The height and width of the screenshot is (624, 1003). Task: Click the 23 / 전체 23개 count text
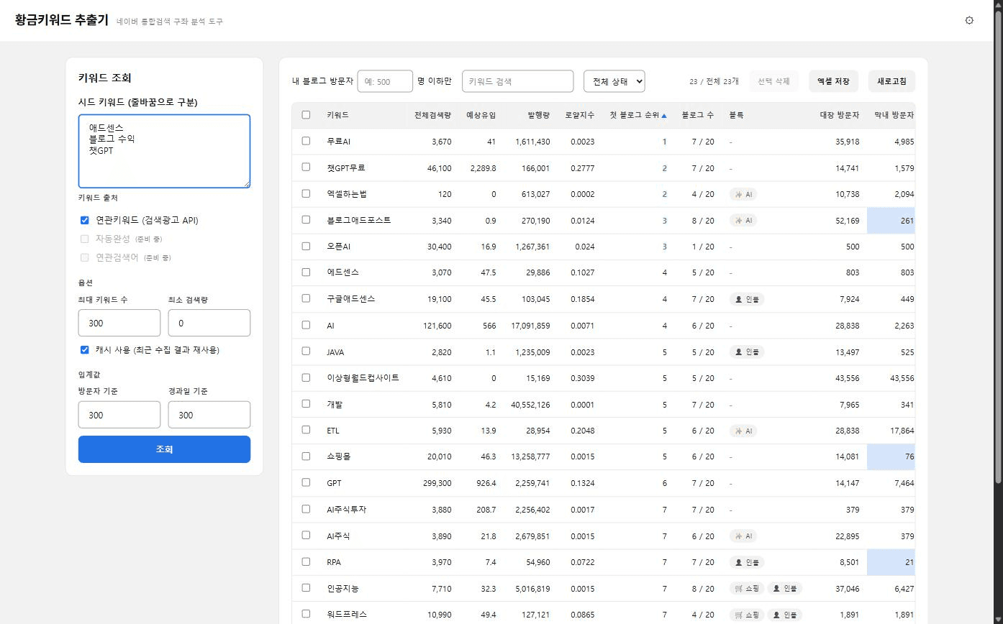(x=714, y=81)
